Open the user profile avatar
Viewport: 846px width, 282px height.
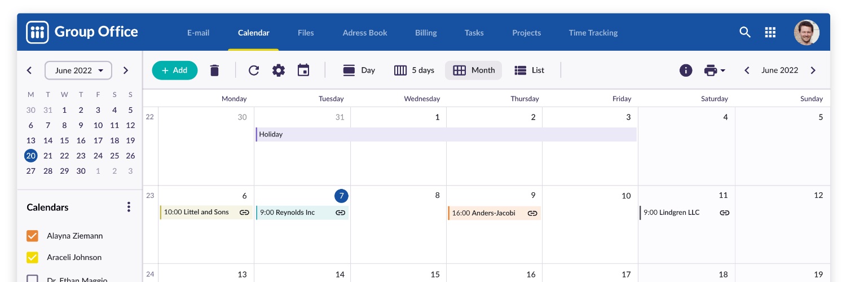point(807,32)
